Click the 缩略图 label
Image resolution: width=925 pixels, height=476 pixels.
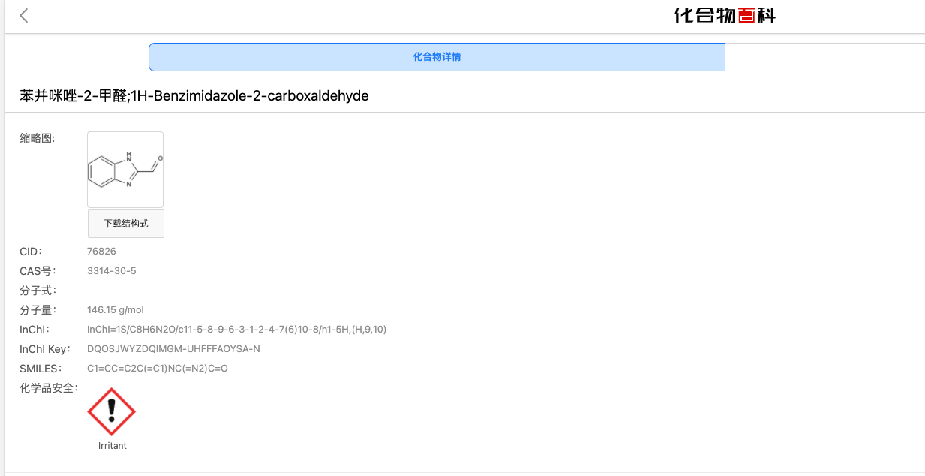pos(38,138)
